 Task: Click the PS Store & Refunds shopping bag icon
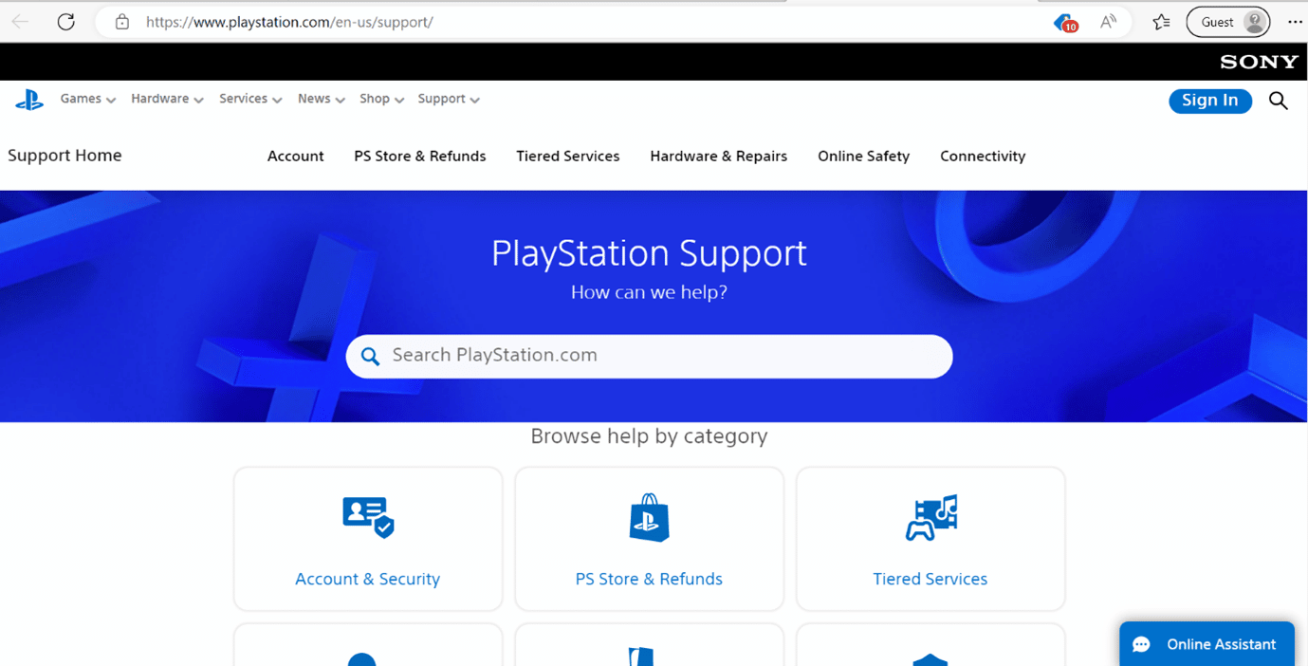[x=649, y=517]
